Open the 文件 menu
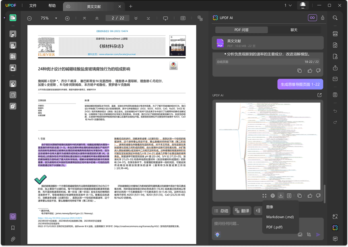Viewport: 348px width, 247px height. pyautogui.click(x=33, y=6)
